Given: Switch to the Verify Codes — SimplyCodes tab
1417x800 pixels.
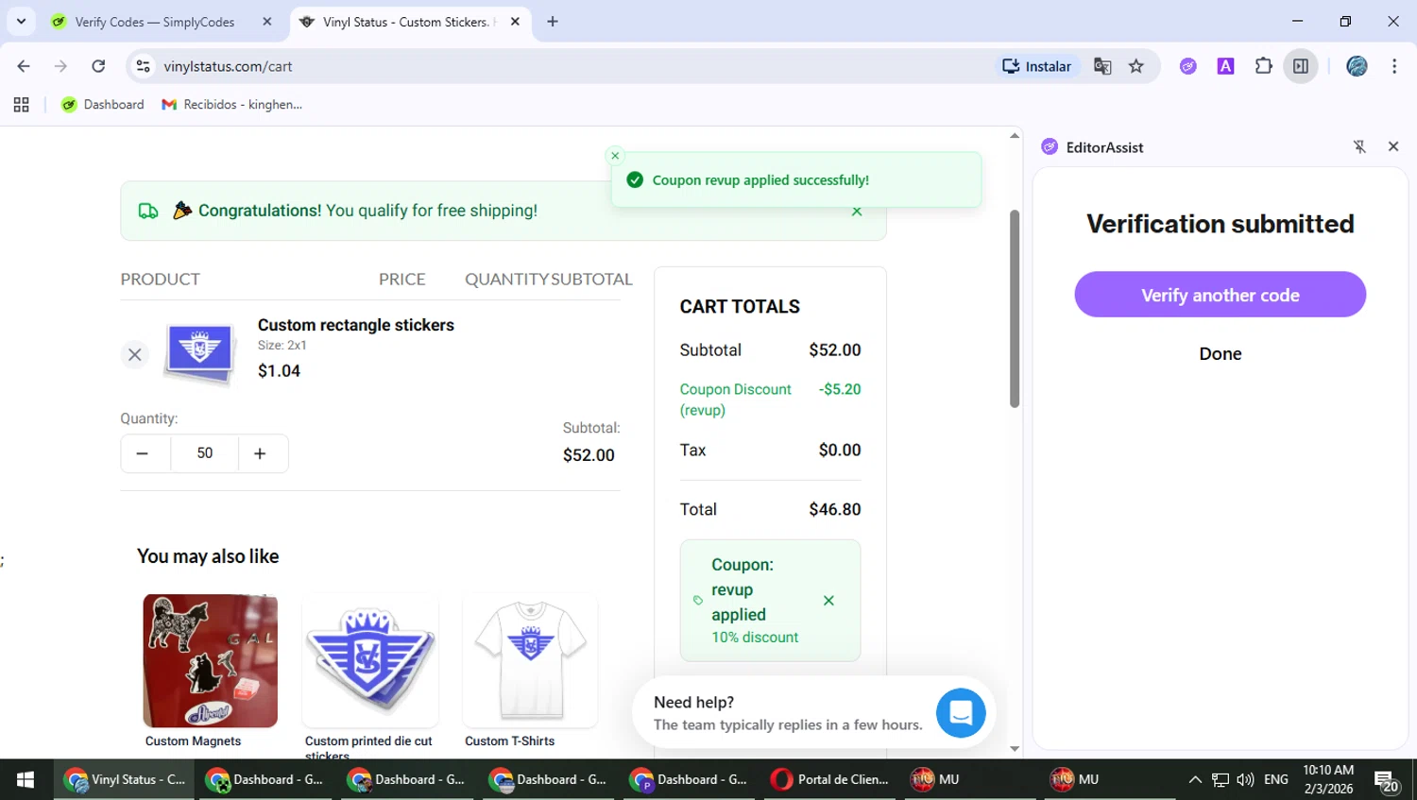Looking at the screenshot, I should pyautogui.click(x=155, y=22).
